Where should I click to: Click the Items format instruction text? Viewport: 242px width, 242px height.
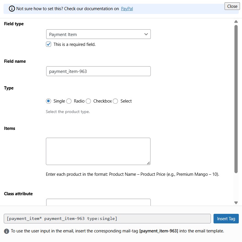pos(132,174)
